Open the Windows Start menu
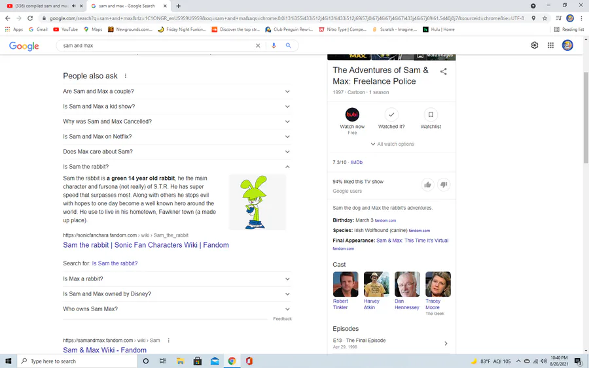This screenshot has width=589, height=368. point(9,361)
